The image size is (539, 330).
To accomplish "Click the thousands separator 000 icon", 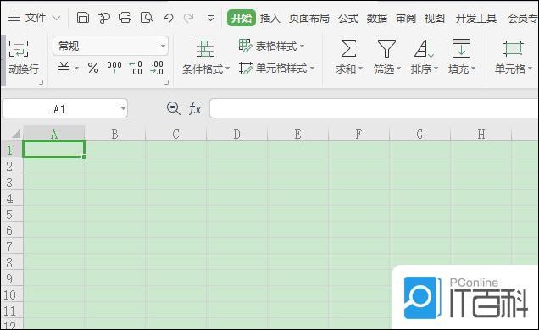I will [x=114, y=67].
